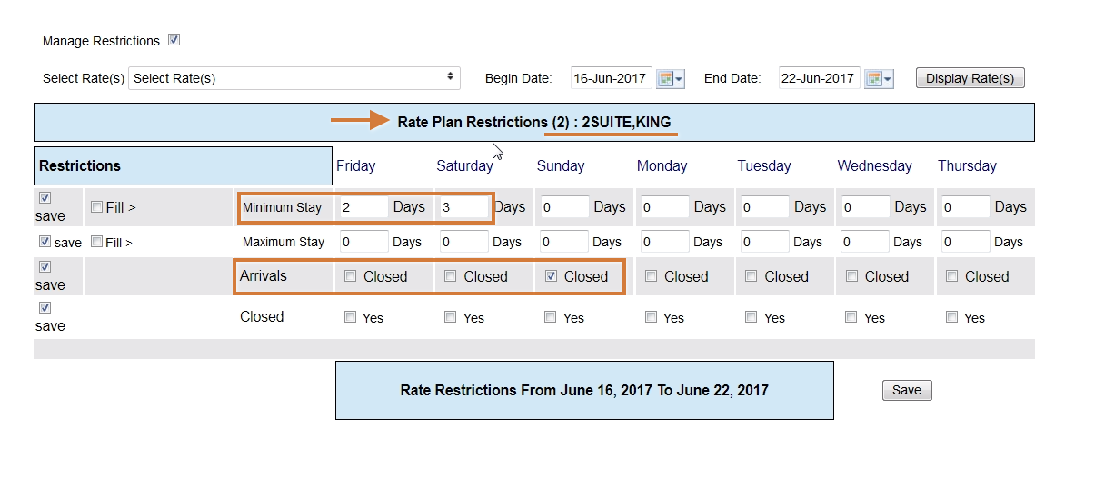The width and height of the screenshot is (1105, 479).
Task: Tick the Monday Closed Yes checkbox
Action: (x=651, y=317)
